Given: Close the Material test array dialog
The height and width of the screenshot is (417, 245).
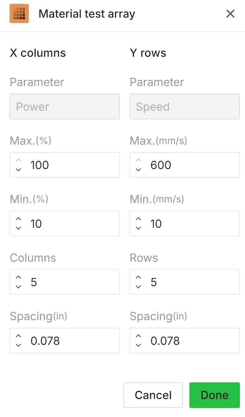Looking at the screenshot, I should click(x=230, y=14).
